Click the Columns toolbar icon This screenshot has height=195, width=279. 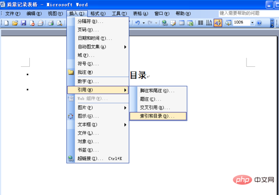(x=199, y=22)
